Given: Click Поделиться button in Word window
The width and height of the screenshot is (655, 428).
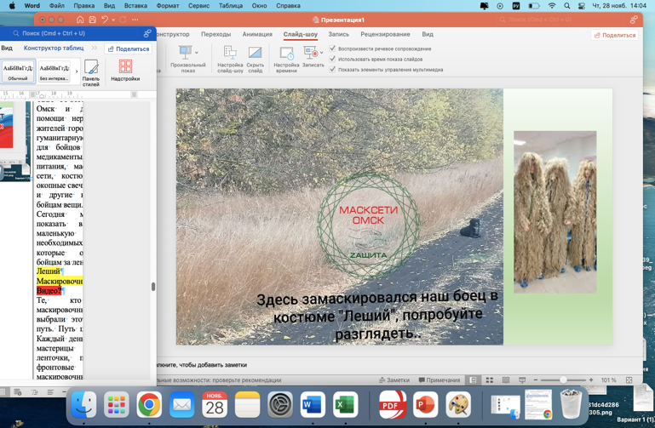Looking at the screenshot, I should (x=129, y=49).
